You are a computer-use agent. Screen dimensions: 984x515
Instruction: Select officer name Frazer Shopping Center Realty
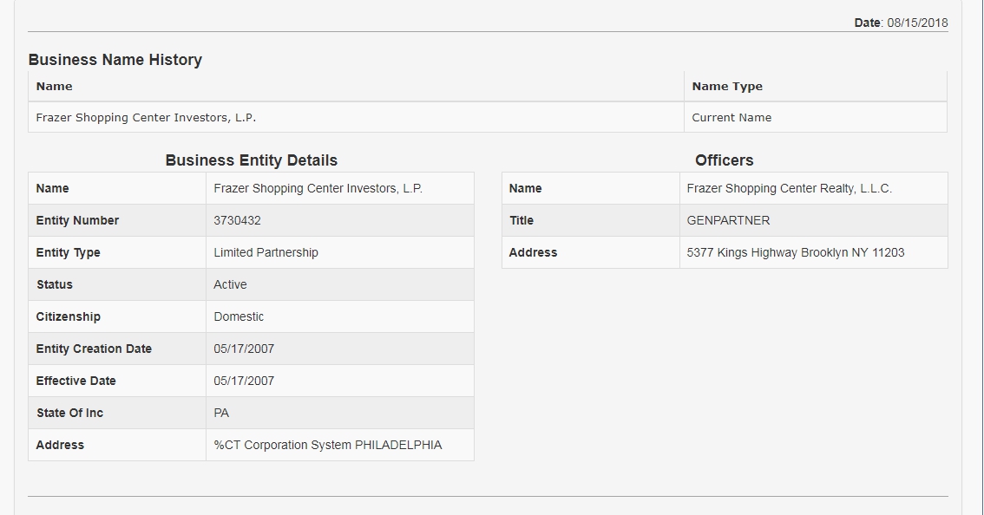[x=789, y=188]
